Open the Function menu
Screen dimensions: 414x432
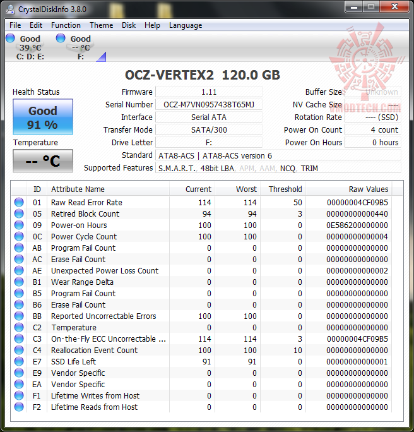click(x=66, y=25)
